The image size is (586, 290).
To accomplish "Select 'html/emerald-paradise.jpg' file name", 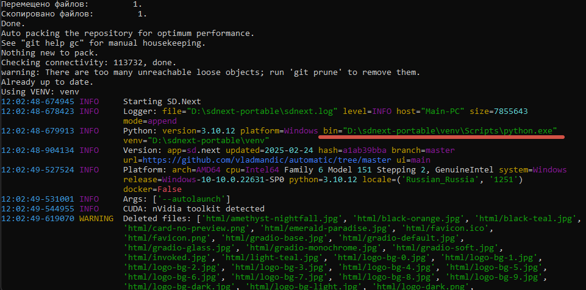I will [326, 228].
